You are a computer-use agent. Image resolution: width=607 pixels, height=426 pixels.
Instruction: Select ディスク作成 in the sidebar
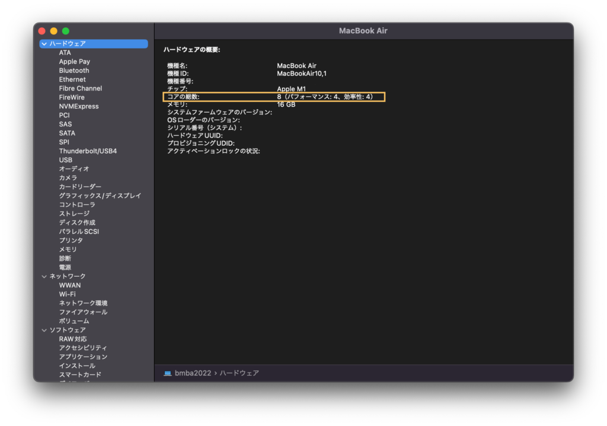[x=77, y=222]
